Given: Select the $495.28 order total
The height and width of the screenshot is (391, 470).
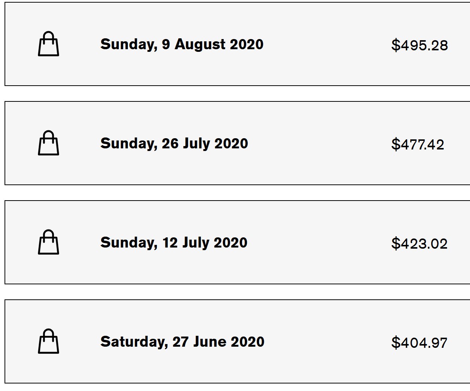Looking at the screenshot, I should tap(420, 45).
